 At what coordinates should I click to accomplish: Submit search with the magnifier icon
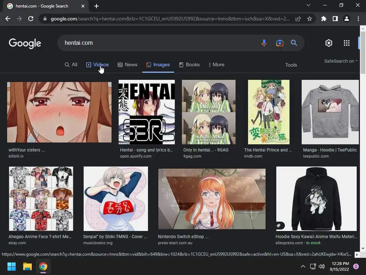294,43
